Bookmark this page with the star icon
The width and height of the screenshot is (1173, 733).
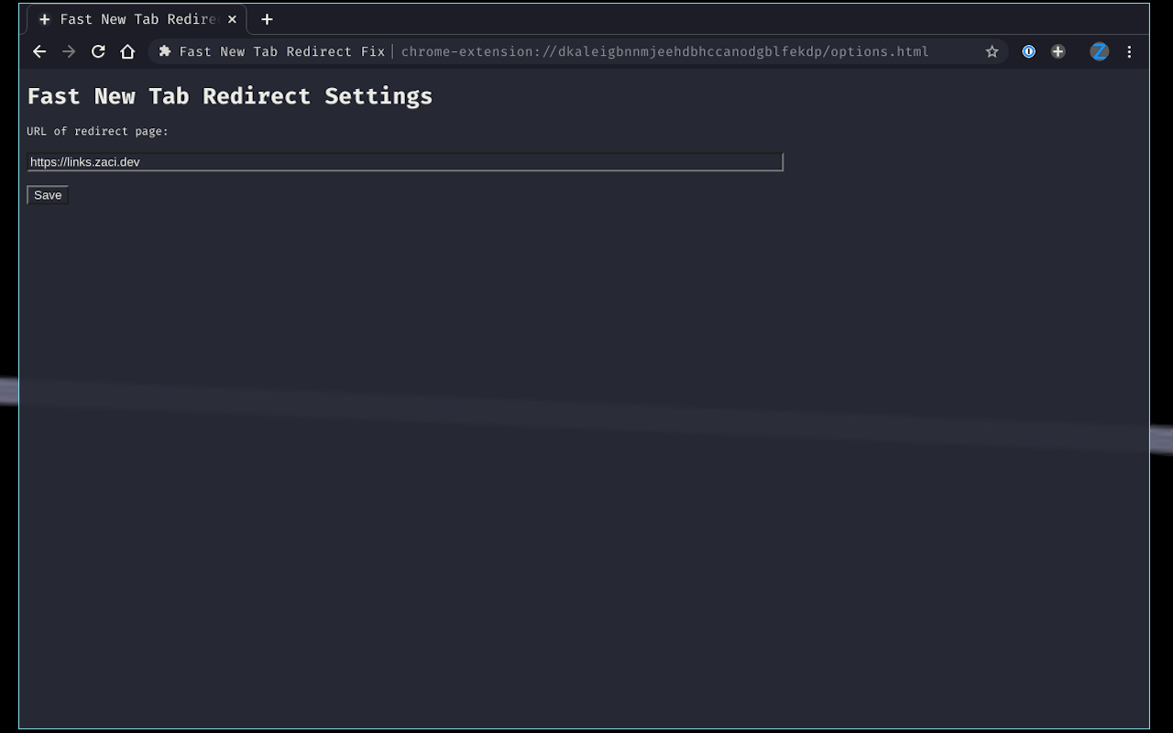992,51
